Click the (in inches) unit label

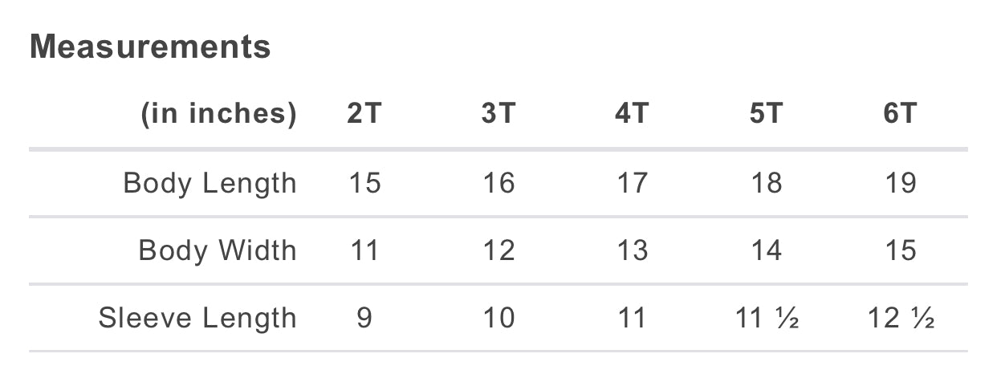point(218,115)
